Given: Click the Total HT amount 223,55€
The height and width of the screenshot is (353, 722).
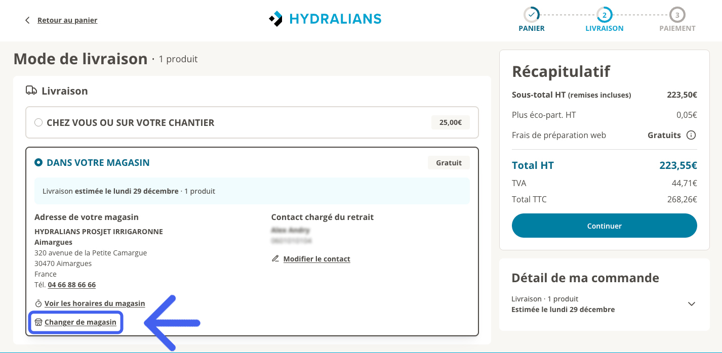Looking at the screenshot, I should (x=678, y=165).
